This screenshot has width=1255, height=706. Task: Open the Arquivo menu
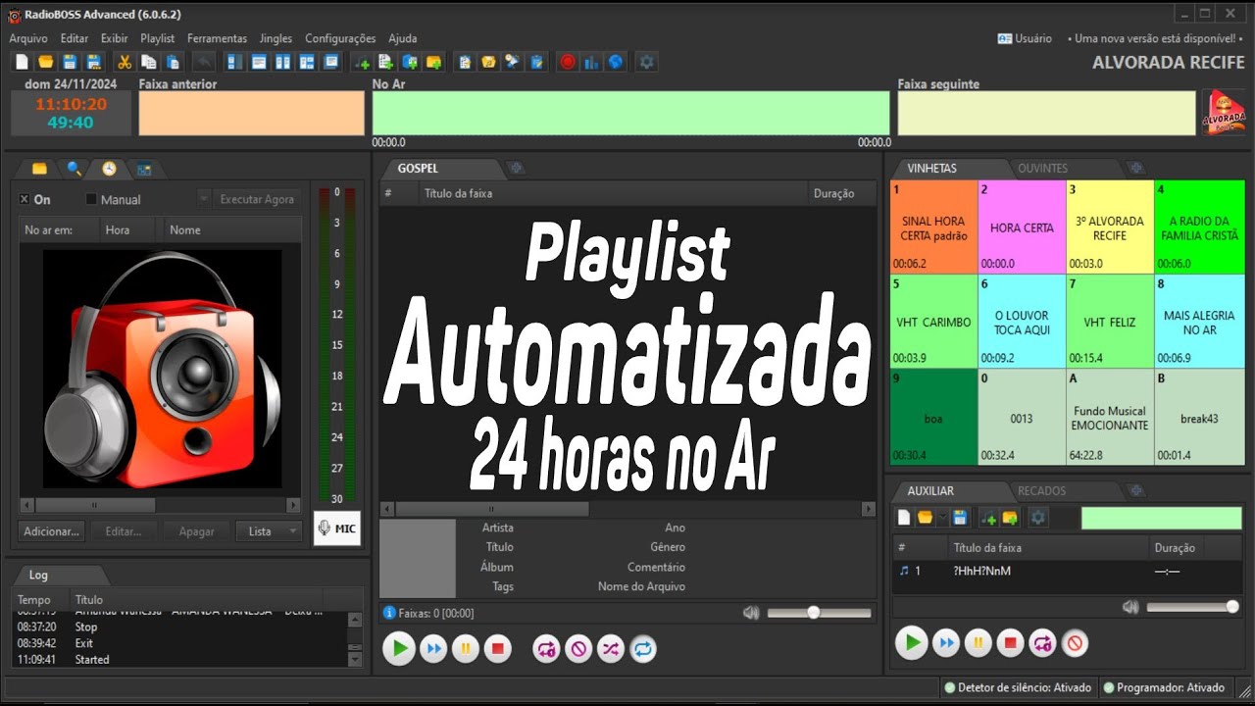[28, 38]
